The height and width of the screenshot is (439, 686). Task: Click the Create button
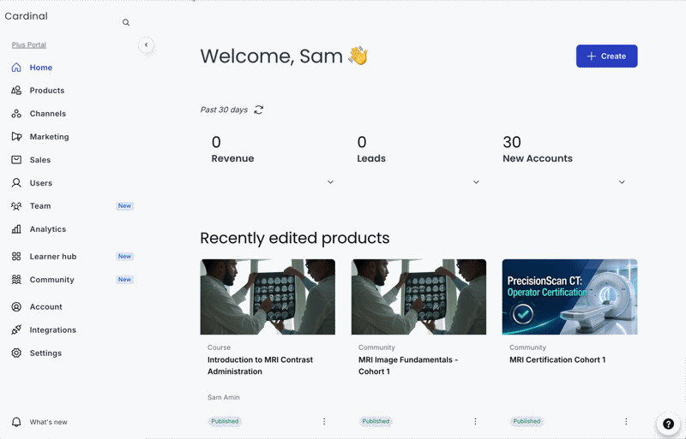[606, 56]
